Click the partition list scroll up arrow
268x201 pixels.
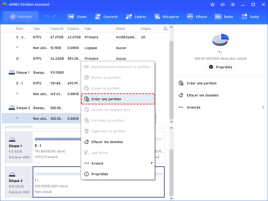click(171, 27)
